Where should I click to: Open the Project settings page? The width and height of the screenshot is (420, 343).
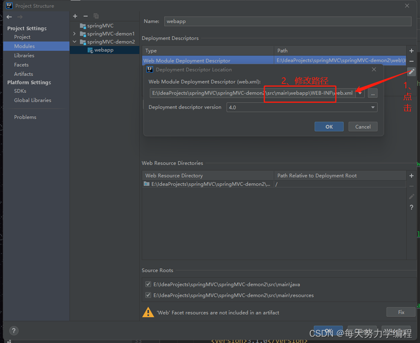(x=22, y=37)
